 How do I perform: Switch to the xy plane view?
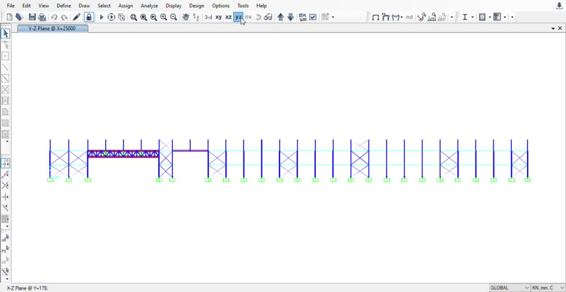point(218,17)
